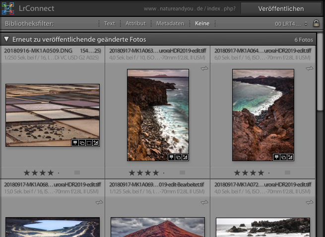Select the Text library filter tab
The height and width of the screenshot is (237, 325).
click(x=110, y=23)
